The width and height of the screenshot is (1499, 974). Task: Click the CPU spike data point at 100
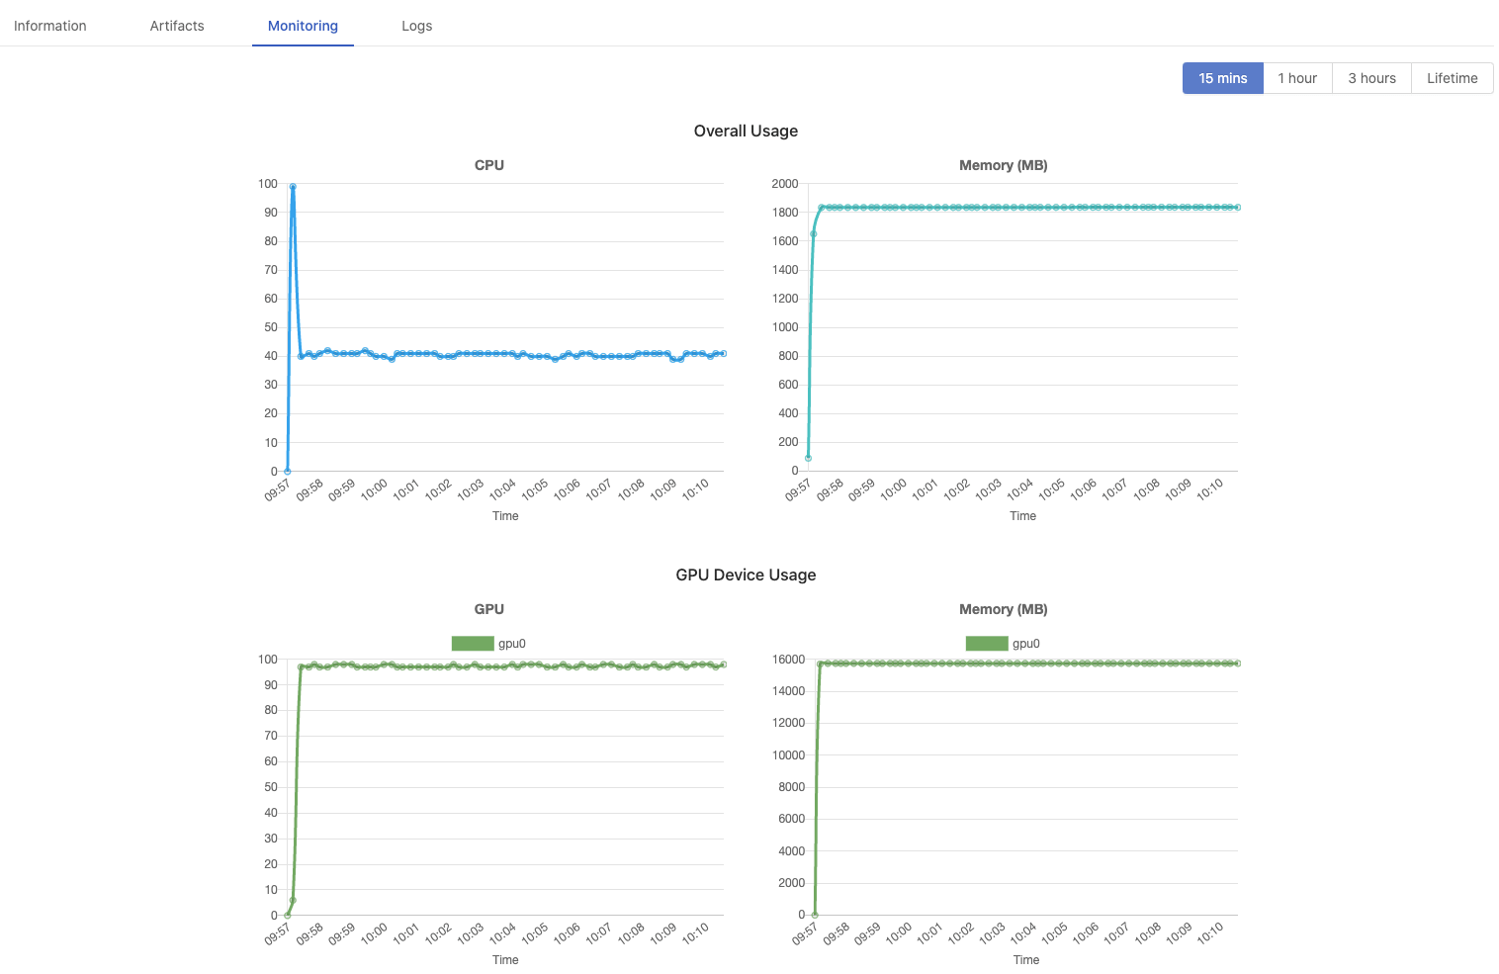pyautogui.click(x=293, y=186)
